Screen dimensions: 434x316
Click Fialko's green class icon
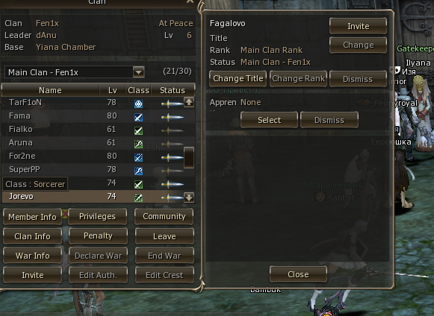(x=138, y=130)
